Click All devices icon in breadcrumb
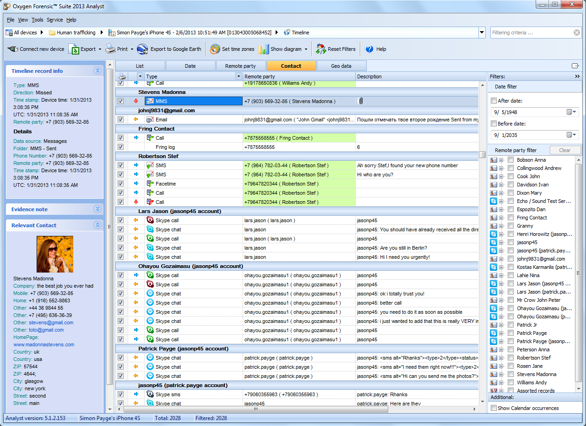586x426 pixels. coord(9,33)
